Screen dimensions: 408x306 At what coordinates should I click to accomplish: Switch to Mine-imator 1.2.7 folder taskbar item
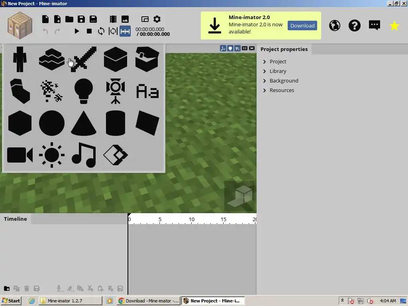(71, 301)
